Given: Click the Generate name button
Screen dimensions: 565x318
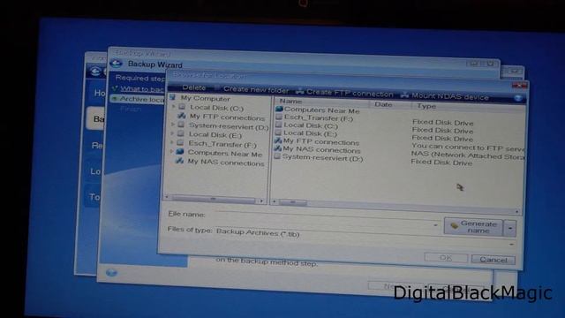Looking at the screenshot, I should coord(473,227).
